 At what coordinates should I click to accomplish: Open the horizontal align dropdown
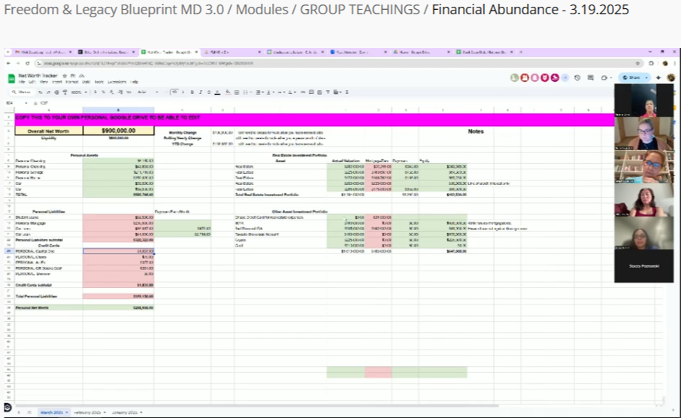point(259,92)
